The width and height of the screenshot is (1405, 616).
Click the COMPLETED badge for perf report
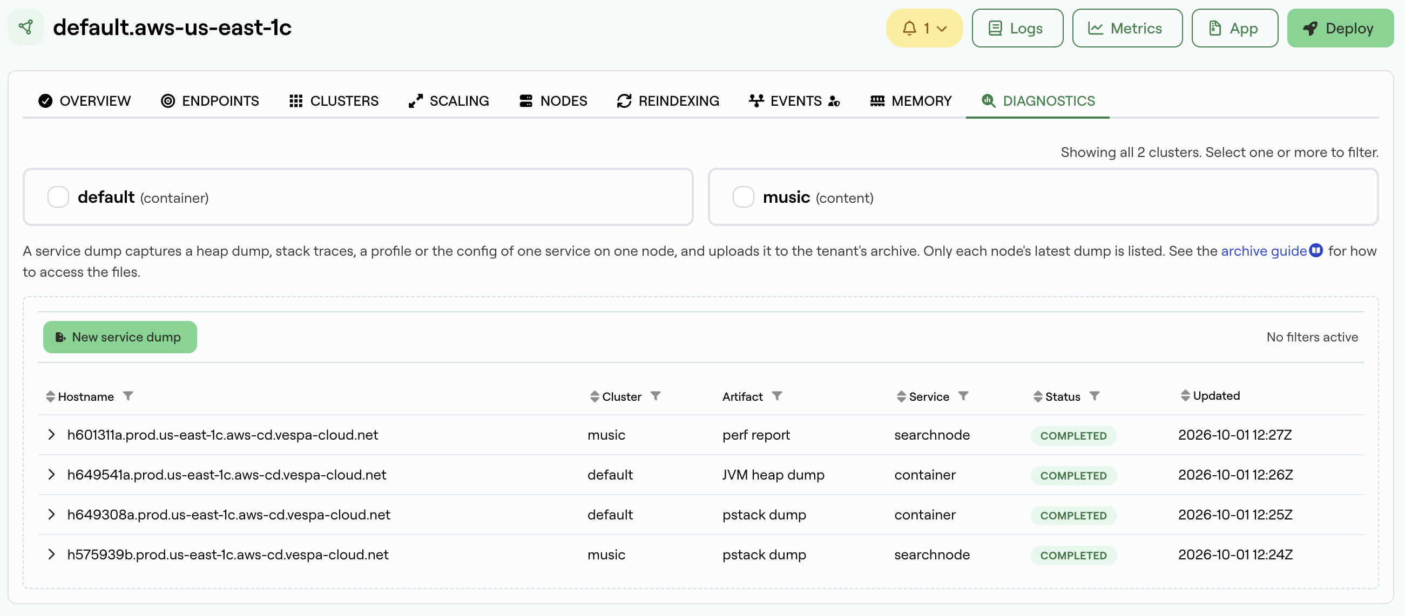pos(1073,436)
